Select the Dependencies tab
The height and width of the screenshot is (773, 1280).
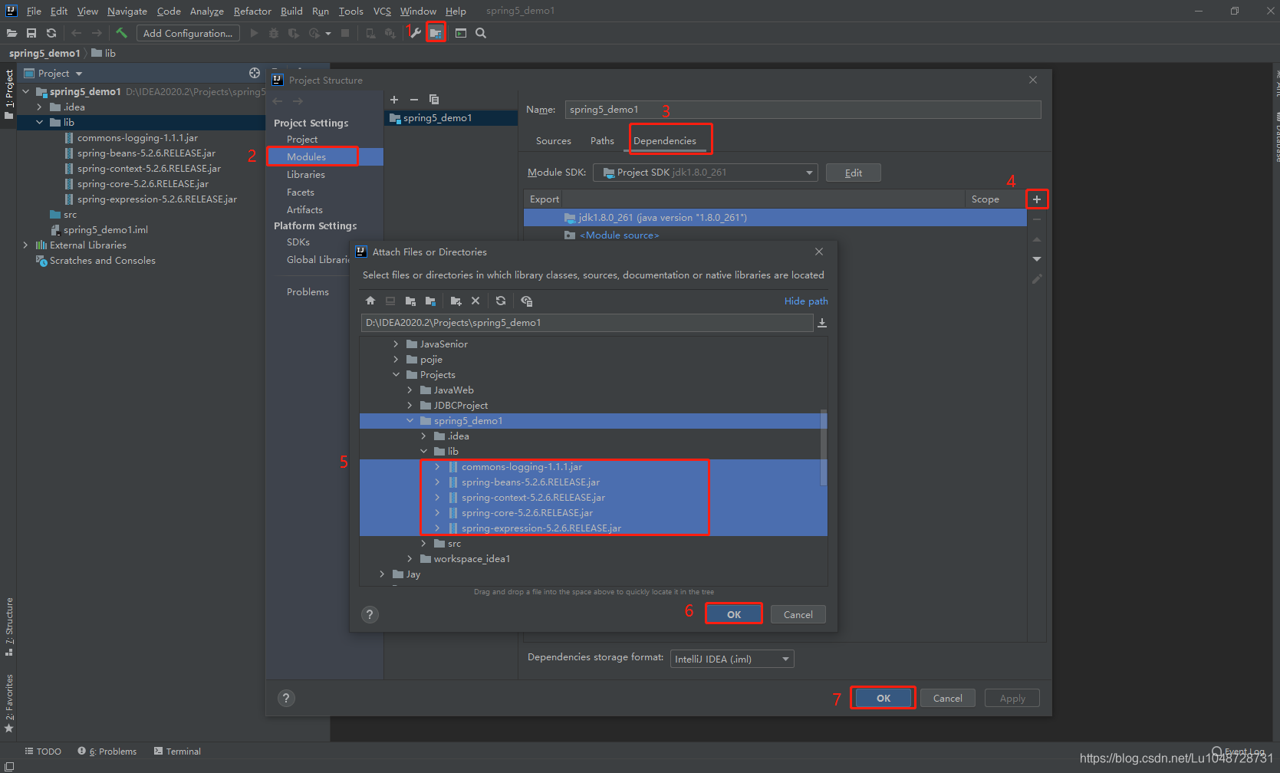[x=665, y=141]
